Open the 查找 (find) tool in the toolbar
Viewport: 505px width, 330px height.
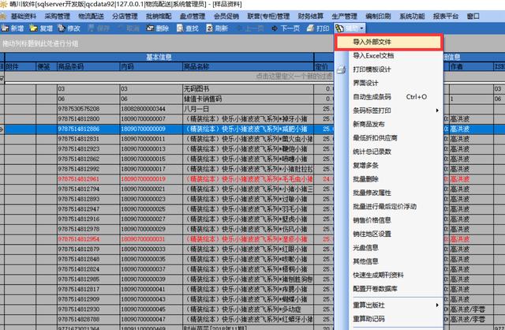(188, 28)
